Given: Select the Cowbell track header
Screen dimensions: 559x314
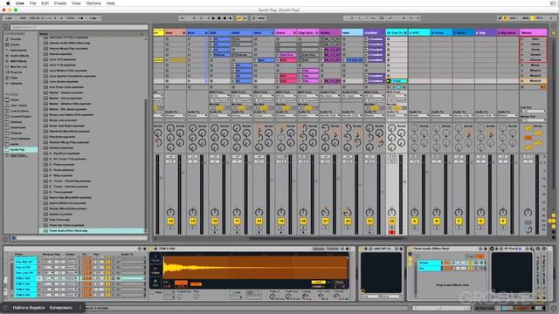Looking at the screenshot, I should [375, 33].
